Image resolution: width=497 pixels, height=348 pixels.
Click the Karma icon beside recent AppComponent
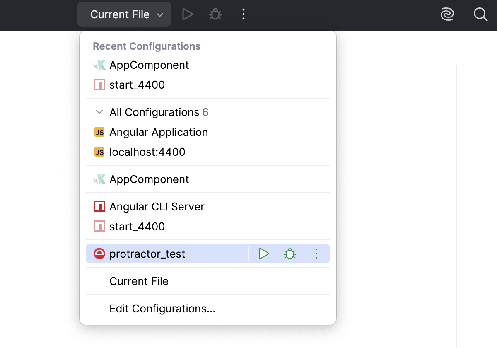pyautogui.click(x=99, y=65)
